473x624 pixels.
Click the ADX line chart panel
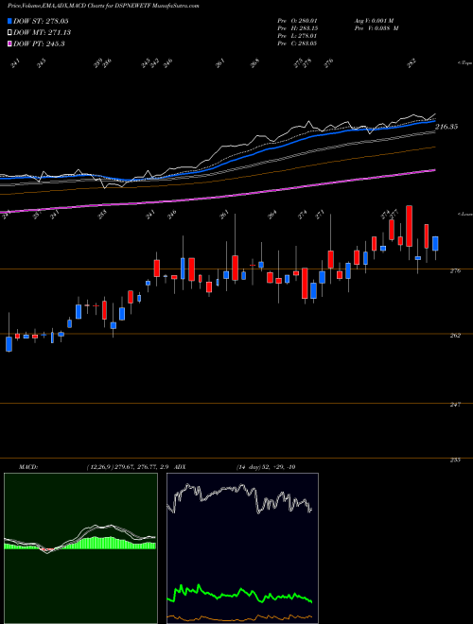click(x=242, y=548)
